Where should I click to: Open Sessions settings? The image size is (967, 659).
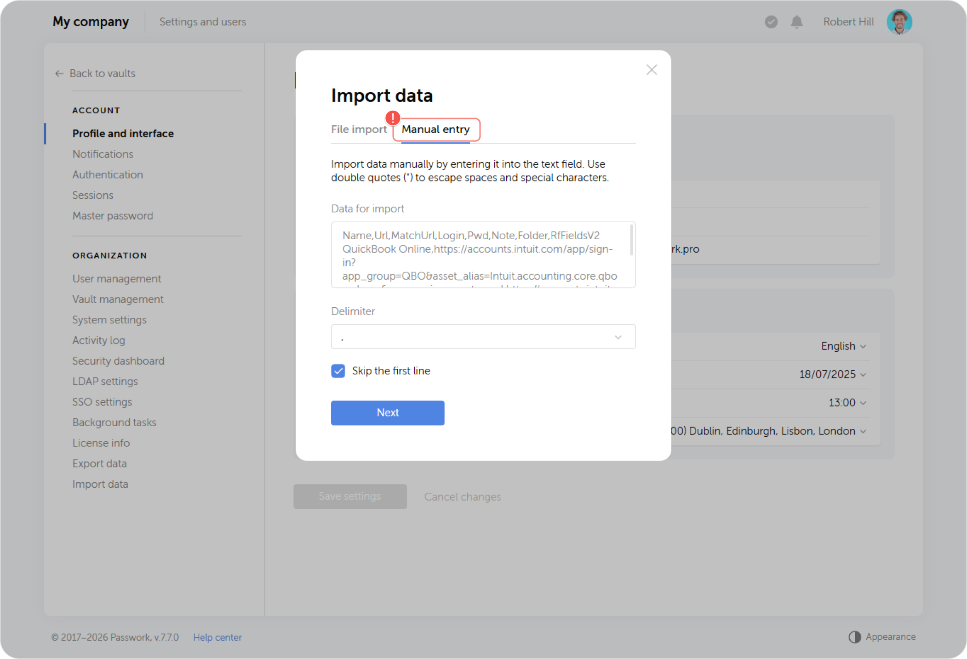pyautogui.click(x=92, y=195)
